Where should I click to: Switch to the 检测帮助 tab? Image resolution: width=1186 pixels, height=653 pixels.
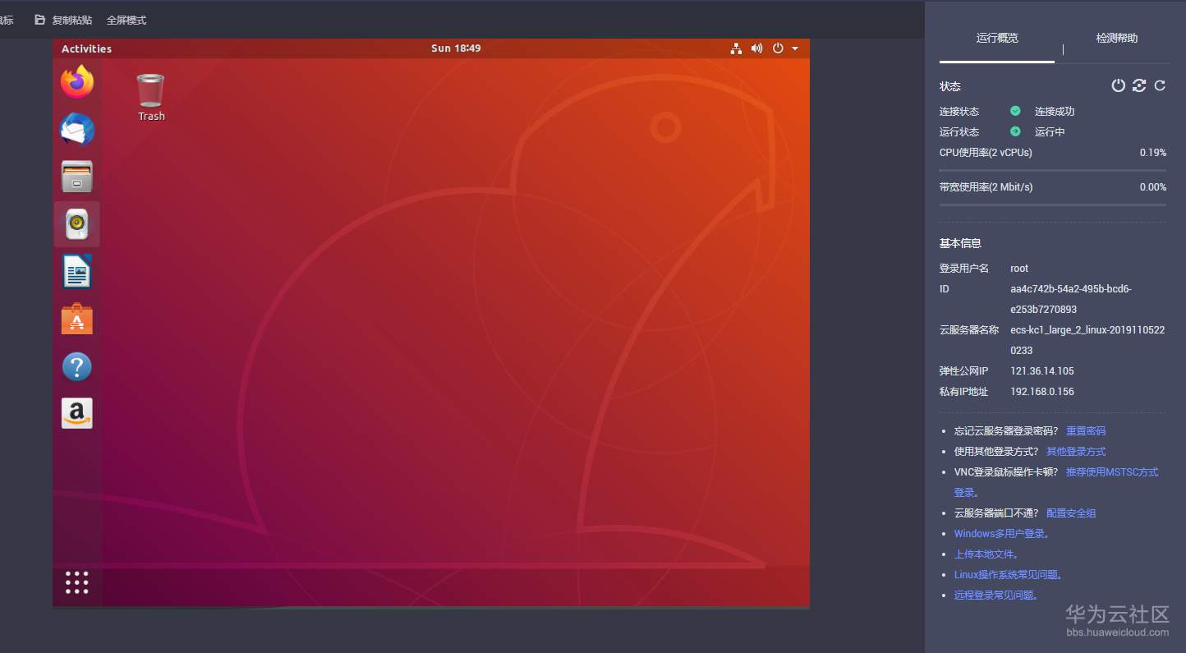(x=1117, y=38)
